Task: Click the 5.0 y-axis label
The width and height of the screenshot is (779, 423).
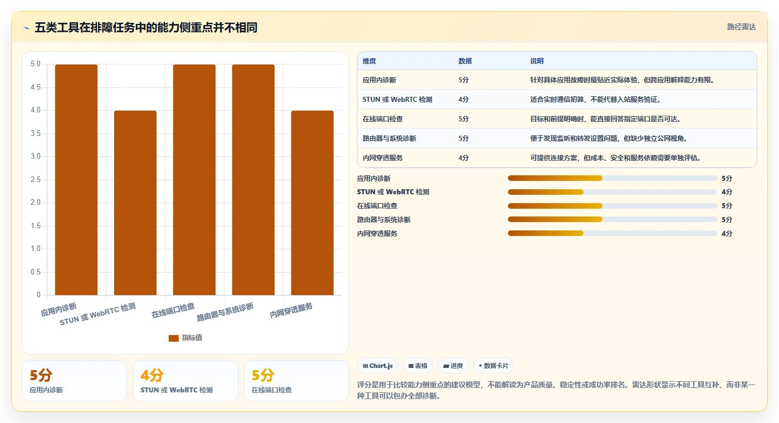Action: coord(35,64)
